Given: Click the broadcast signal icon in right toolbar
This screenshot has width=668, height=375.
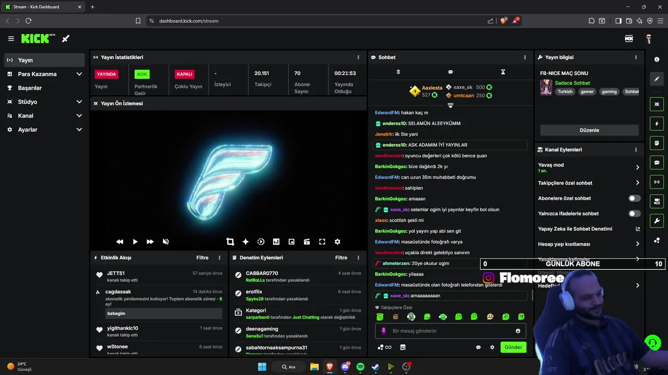Looking at the screenshot, I should (x=657, y=182).
